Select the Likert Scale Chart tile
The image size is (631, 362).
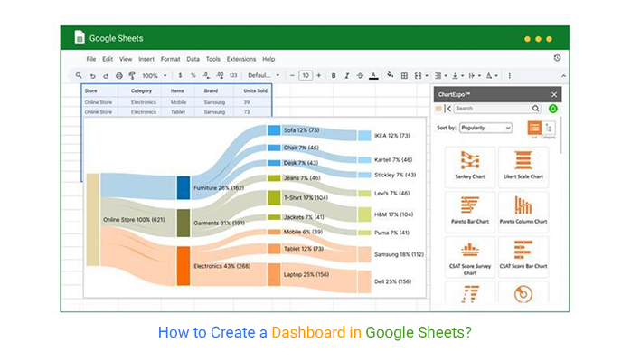523,167
